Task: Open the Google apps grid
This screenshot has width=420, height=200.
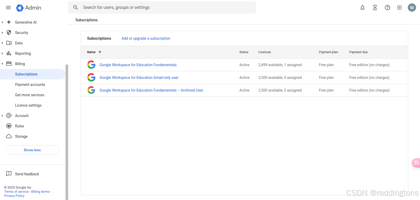Action: point(399,8)
